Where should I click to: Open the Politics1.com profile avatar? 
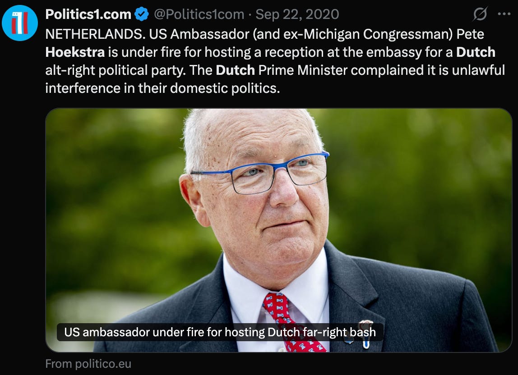[20, 23]
